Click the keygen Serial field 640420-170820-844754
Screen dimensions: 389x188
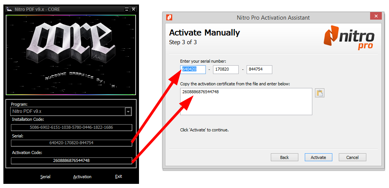pos(71,143)
